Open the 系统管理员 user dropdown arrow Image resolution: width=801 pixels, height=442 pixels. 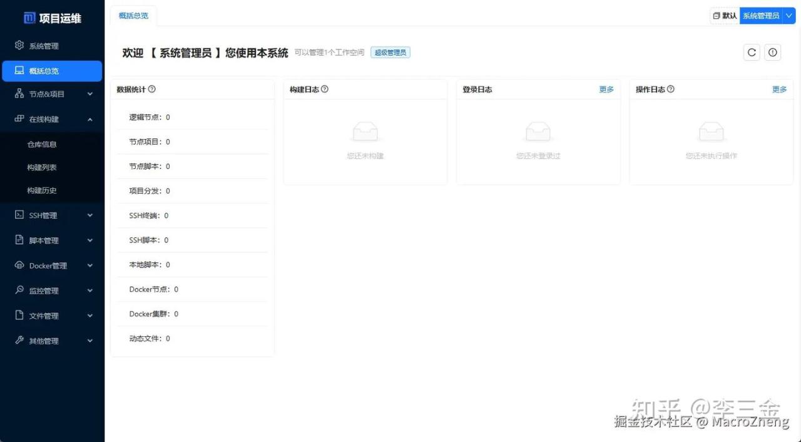point(788,16)
